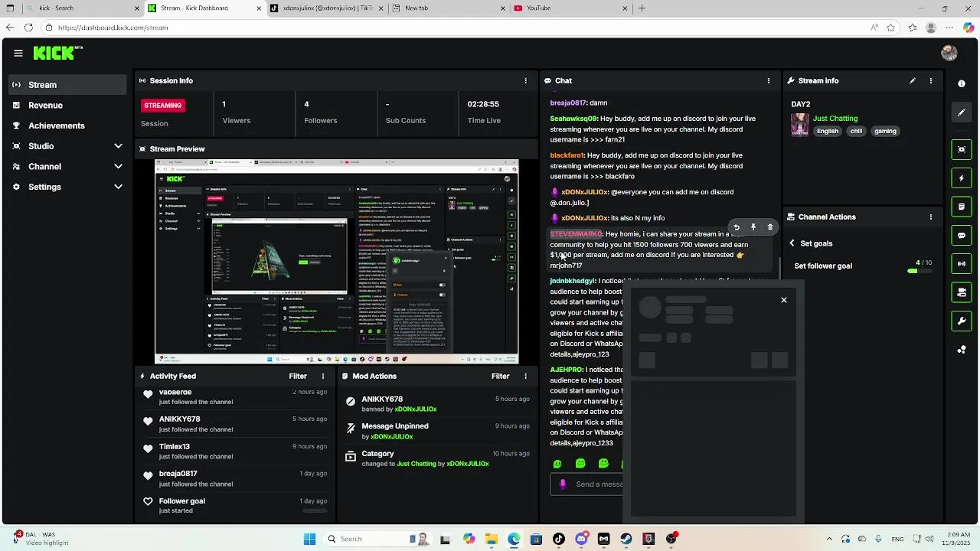Viewport: 980px width, 551px height.
Task: Open Mod Actions Filter
Action: (501, 376)
